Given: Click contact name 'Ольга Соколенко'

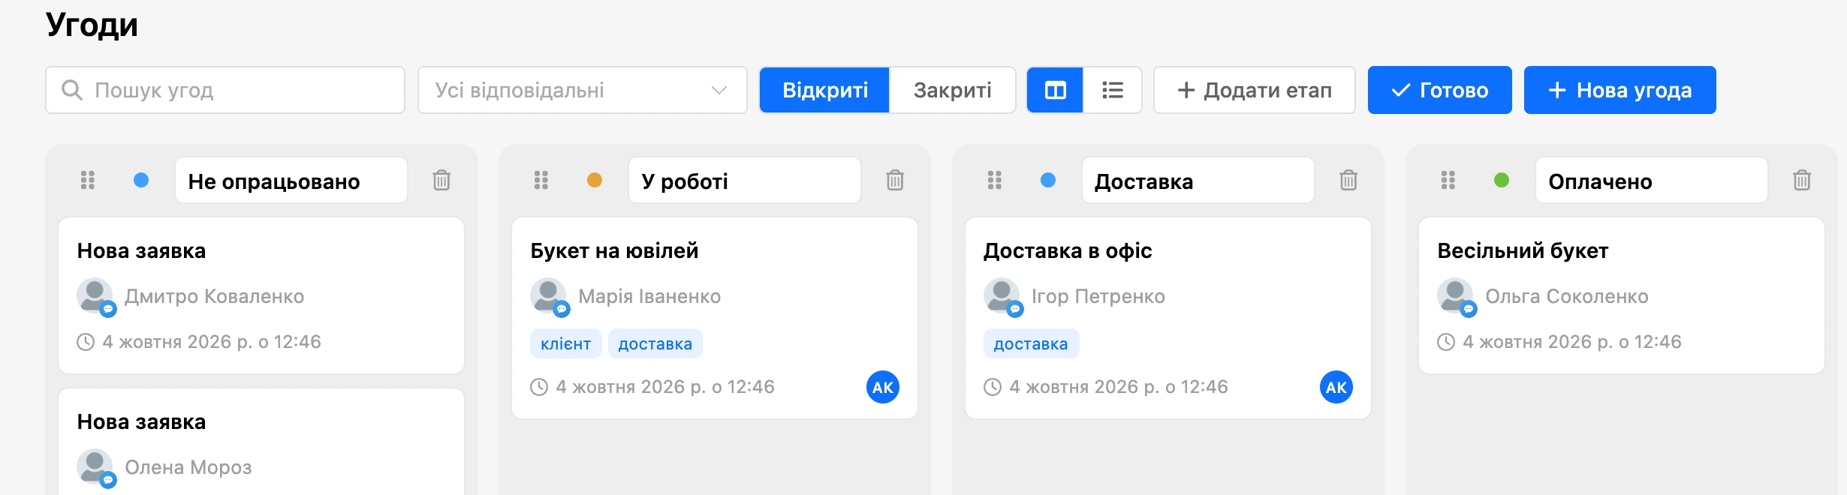Looking at the screenshot, I should 1567,296.
